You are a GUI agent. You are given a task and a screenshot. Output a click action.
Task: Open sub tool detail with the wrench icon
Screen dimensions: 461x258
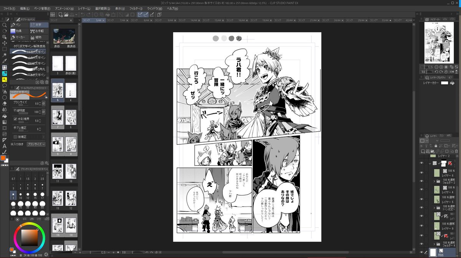[47, 163]
